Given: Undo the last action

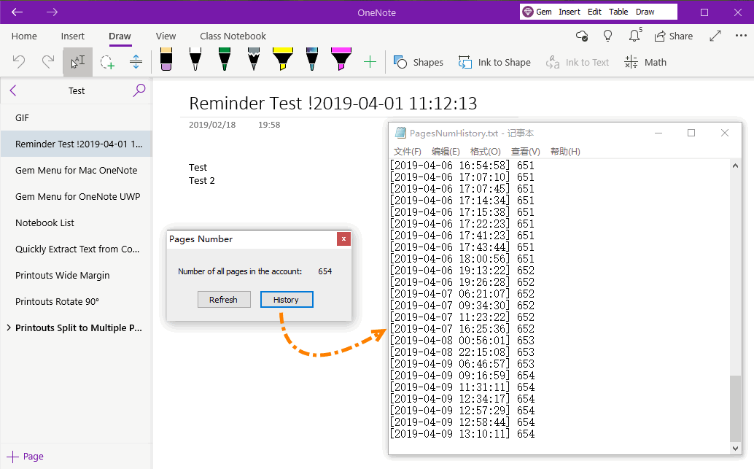Looking at the screenshot, I should pos(19,61).
